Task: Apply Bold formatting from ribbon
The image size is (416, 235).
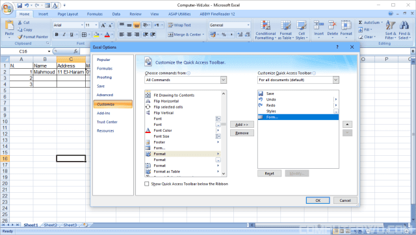Action: click(x=57, y=34)
